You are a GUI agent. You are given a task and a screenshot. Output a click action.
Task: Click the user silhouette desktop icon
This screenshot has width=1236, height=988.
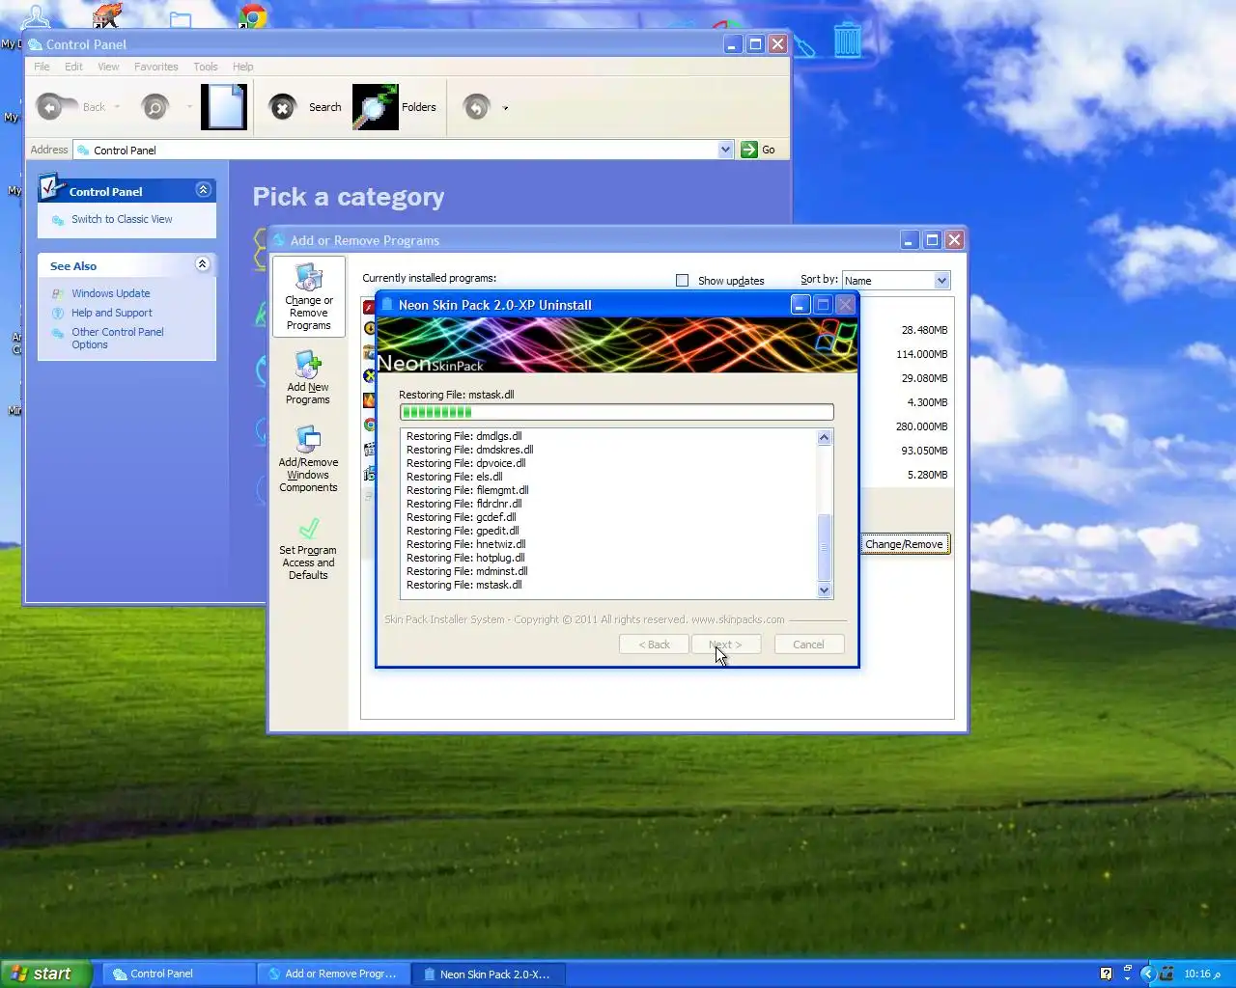point(36,16)
